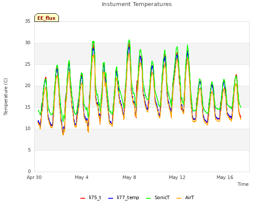Click the 15 y-axis tick label
The width and height of the screenshot is (275, 206).
click(x=27, y=107)
